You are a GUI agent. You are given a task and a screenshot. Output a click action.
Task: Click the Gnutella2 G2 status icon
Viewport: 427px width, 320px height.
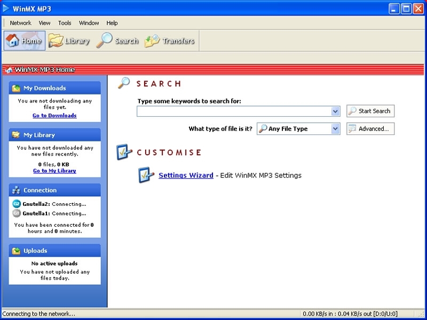[x=17, y=204]
